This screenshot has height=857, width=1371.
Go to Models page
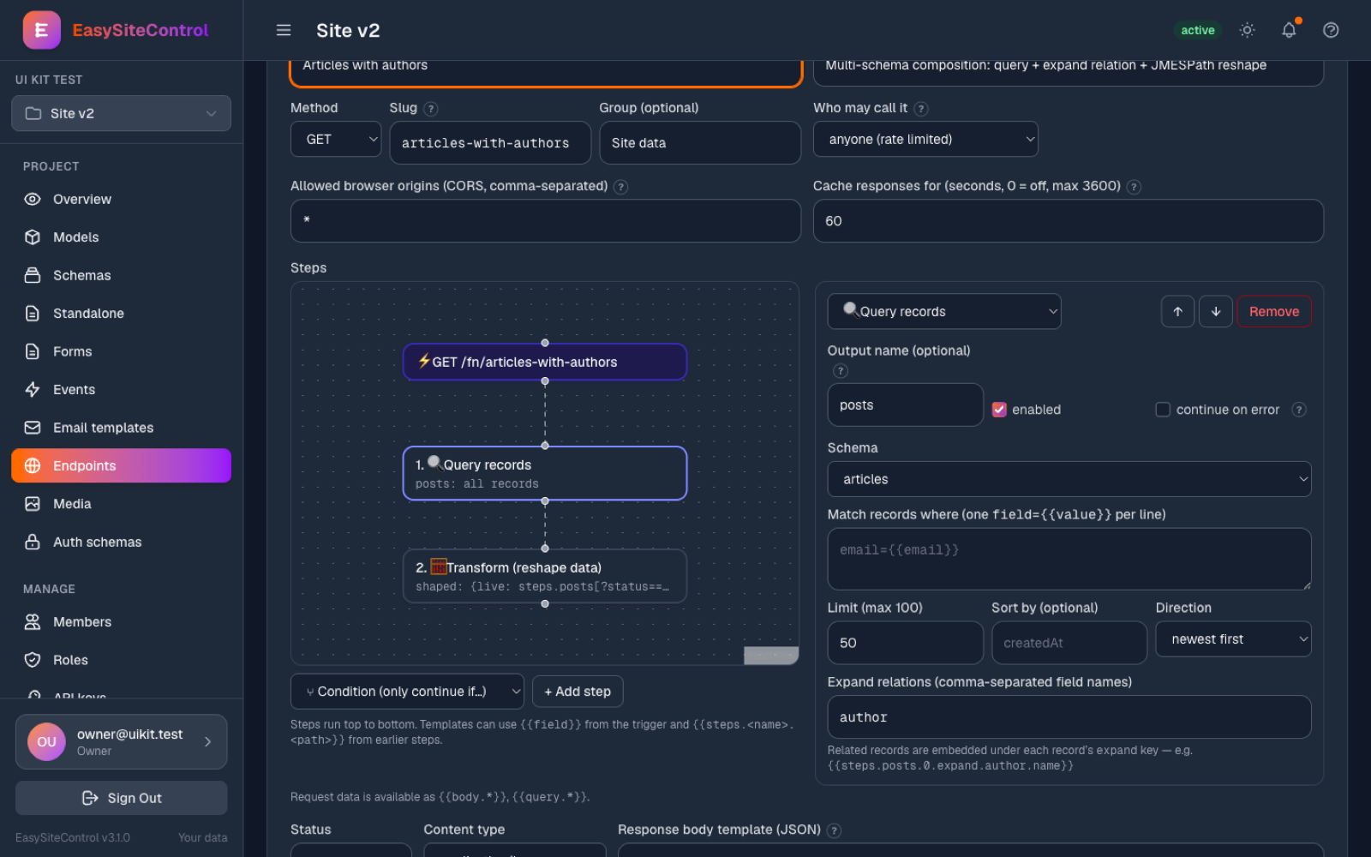(121, 237)
